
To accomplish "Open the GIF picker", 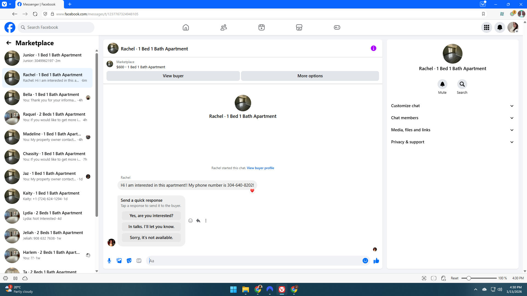I will (x=139, y=261).
